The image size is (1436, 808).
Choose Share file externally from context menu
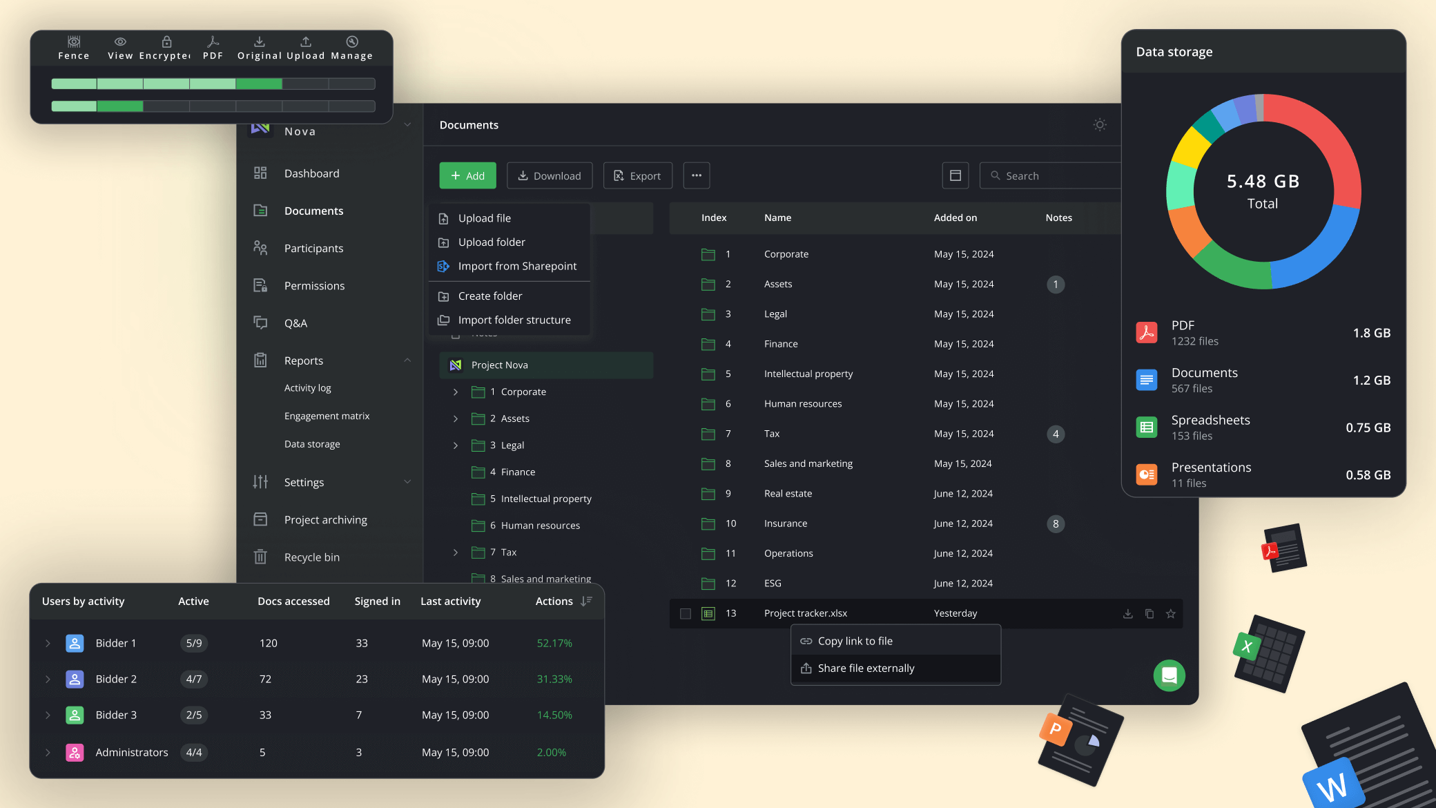coord(866,668)
